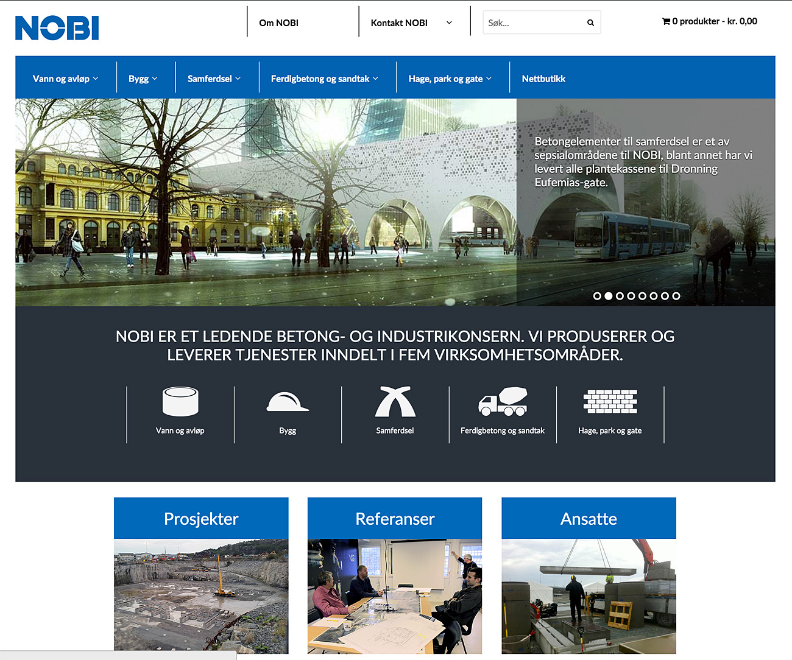Click the search magnifier icon
Image resolution: width=792 pixels, height=660 pixels.
click(590, 23)
